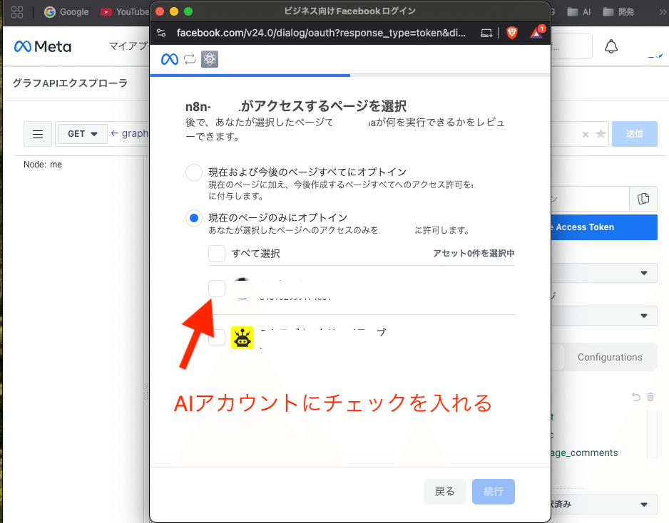
Task: Open the GET request method dropdown
Action: [81, 134]
